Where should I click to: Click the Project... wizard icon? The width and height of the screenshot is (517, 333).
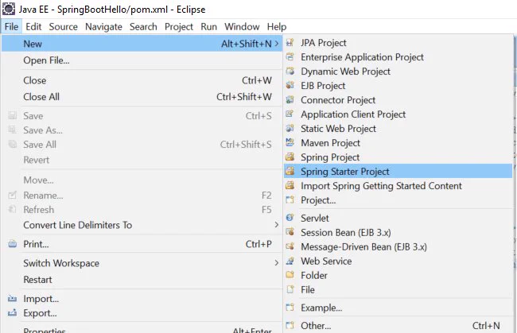[290, 200]
